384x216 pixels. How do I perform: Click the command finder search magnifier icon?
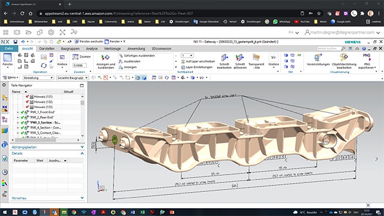(343, 49)
